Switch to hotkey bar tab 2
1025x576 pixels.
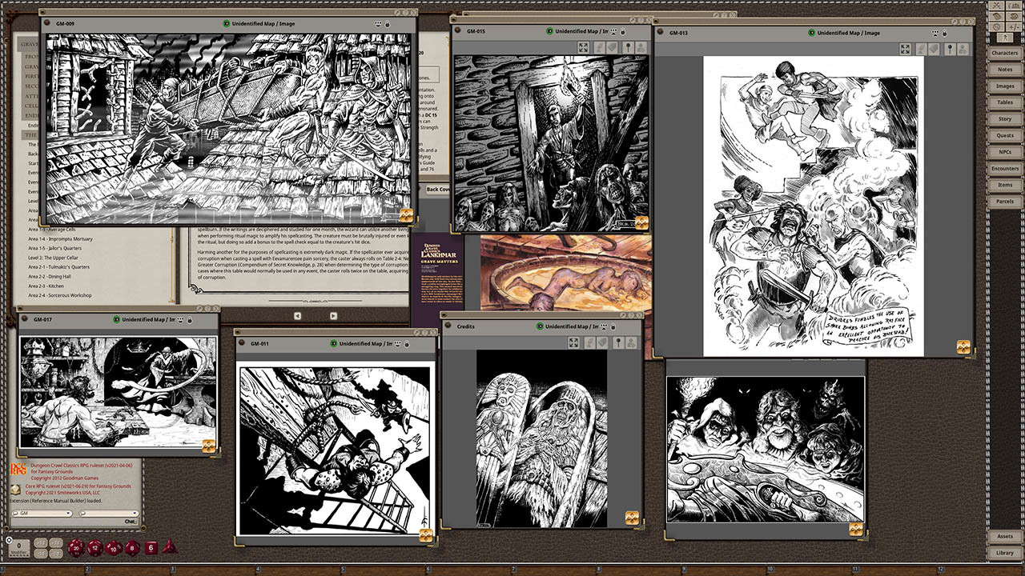coord(86,568)
